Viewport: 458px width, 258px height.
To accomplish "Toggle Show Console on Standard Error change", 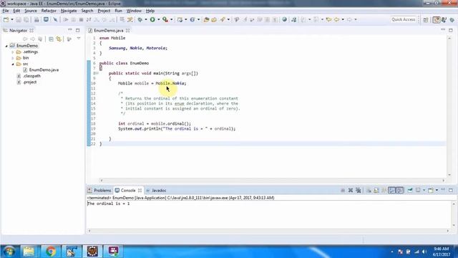I will pyautogui.click(x=399, y=191).
